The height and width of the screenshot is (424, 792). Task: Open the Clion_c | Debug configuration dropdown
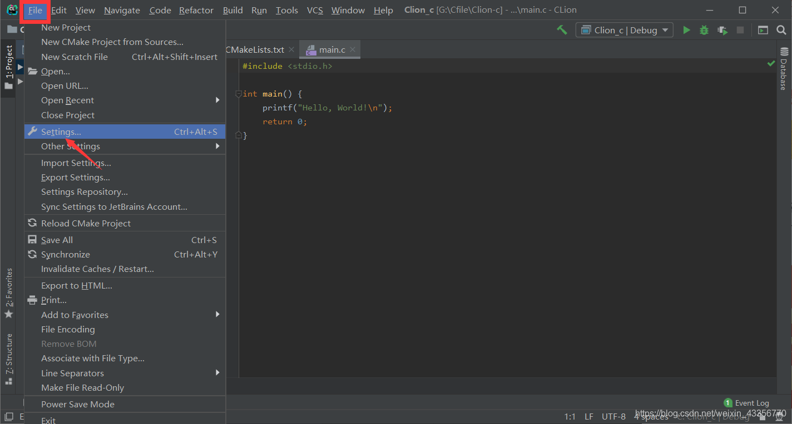tap(625, 30)
